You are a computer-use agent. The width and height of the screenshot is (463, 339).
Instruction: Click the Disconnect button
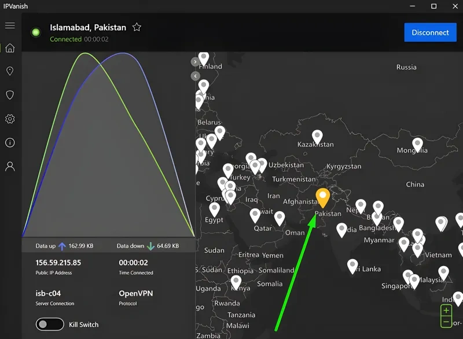[x=430, y=32]
